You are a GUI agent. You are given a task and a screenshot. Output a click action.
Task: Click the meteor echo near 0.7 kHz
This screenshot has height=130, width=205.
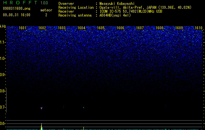42,108
